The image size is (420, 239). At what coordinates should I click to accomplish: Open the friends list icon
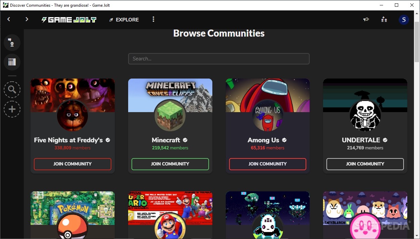[x=384, y=19]
